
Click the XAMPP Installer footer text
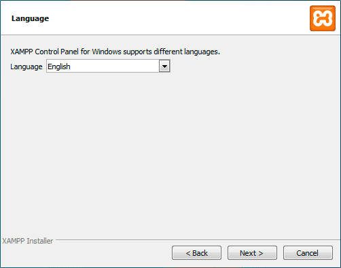click(28, 241)
